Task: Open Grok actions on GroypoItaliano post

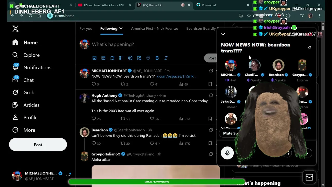Action: point(211,154)
